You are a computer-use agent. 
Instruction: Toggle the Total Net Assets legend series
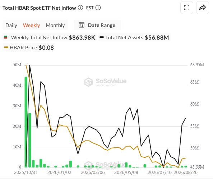pyautogui.click(x=134, y=37)
